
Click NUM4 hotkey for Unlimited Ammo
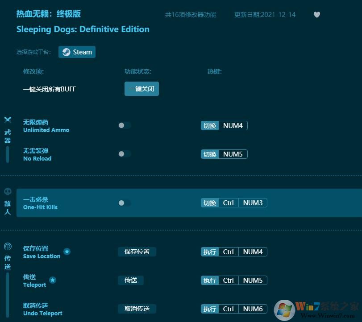[x=234, y=125]
